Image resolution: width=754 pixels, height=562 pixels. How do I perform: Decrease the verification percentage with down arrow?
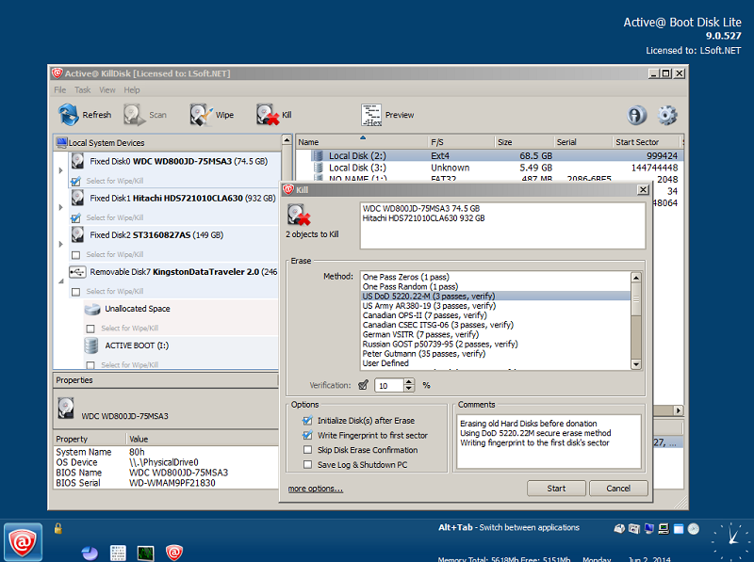[x=409, y=388]
